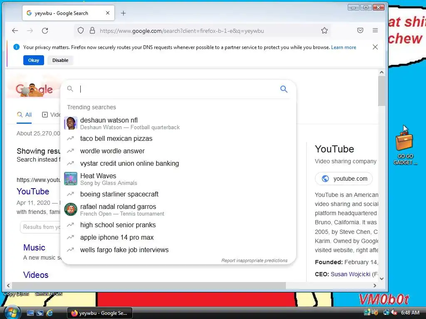Click the vertical scrollbar down arrow
The height and width of the screenshot is (319, 426).
pyautogui.click(x=381, y=279)
